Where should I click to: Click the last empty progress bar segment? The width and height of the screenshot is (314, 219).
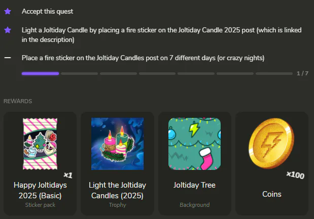point(274,73)
